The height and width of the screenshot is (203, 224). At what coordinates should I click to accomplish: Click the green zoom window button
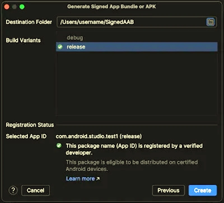22,7
